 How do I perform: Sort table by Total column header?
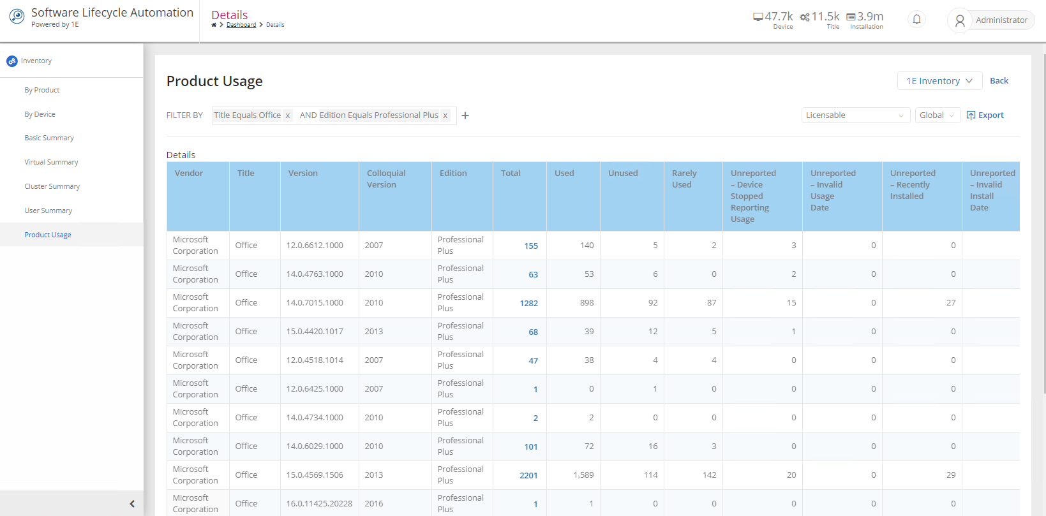point(511,173)
